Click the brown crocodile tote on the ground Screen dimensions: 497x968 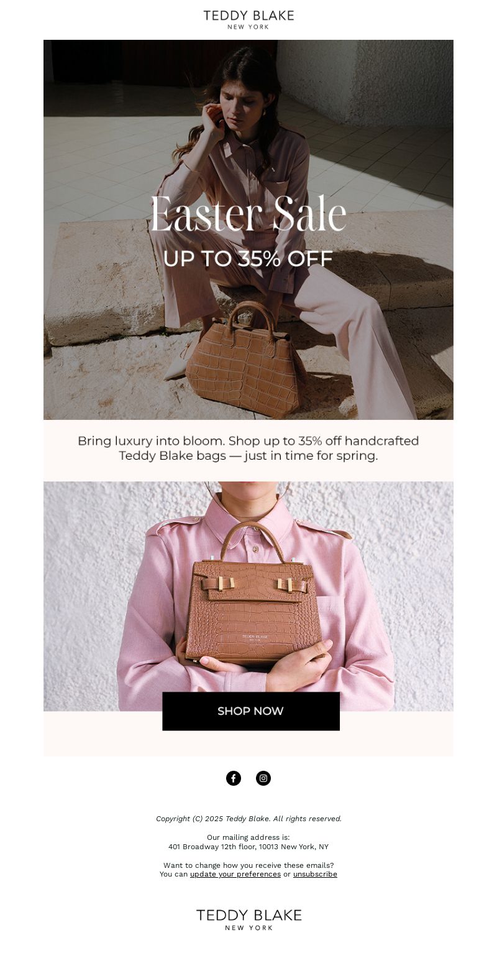tap(244, 360)
